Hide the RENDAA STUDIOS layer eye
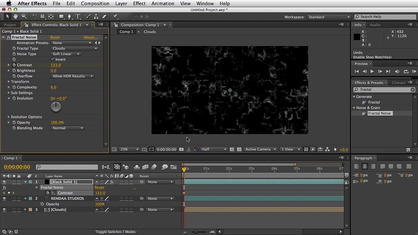This screenshot has width=418, height=235. (x=4, y=198)
